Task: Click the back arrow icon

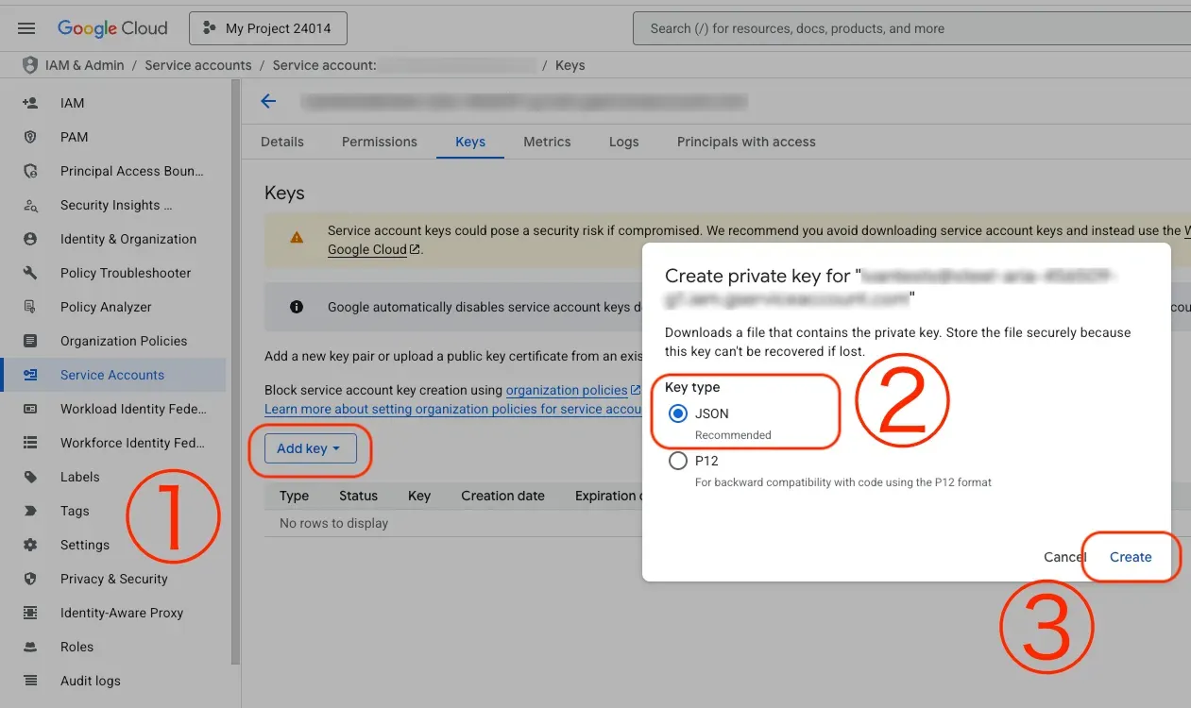Action: [x=268, y=102]
